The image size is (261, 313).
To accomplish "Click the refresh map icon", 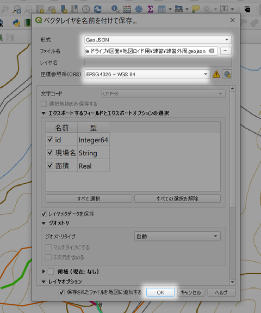I will [97, 9].
